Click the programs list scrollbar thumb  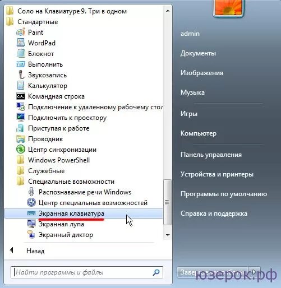coord(168,202)
